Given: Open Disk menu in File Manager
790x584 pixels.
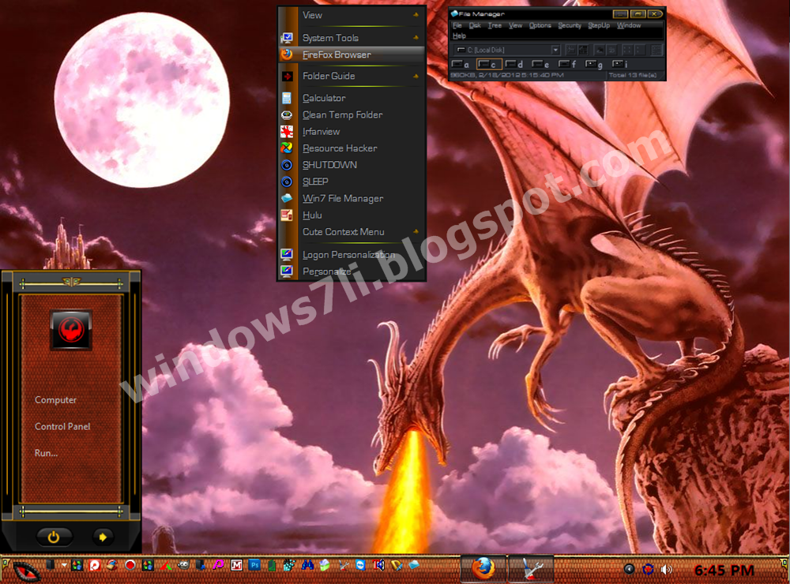Looking at the screenshot, I should tap(475, 25).
